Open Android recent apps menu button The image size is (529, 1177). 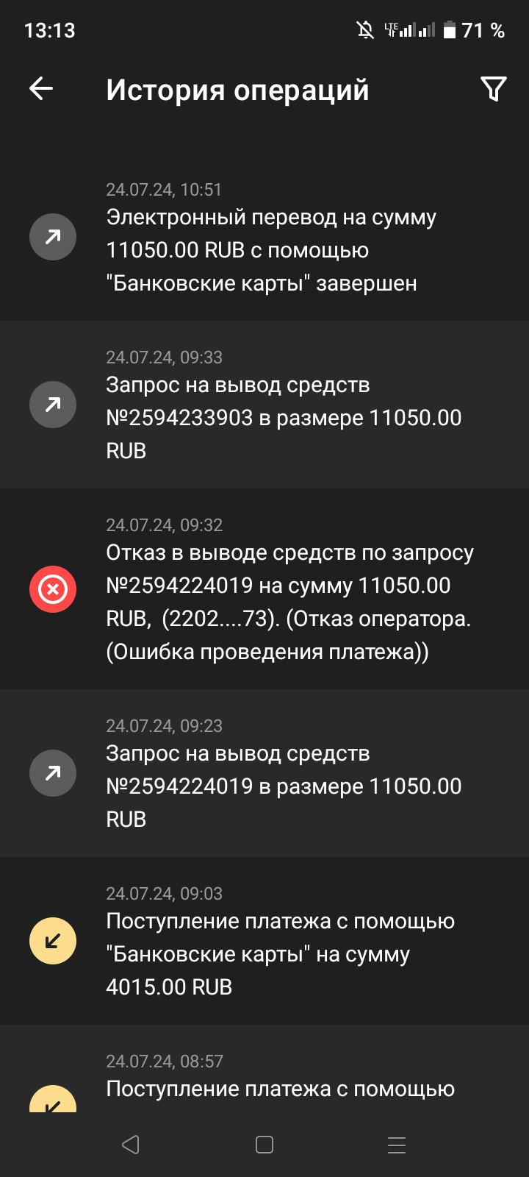tap(397, 1145)
